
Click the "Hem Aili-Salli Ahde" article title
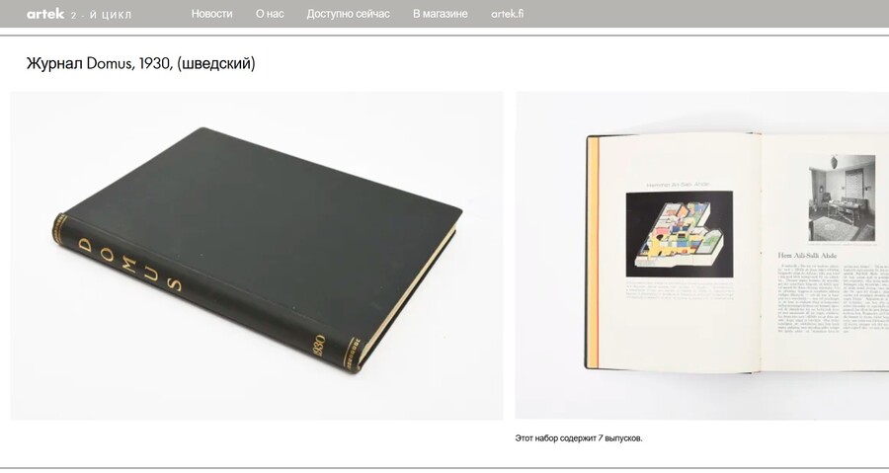[807, 256]
